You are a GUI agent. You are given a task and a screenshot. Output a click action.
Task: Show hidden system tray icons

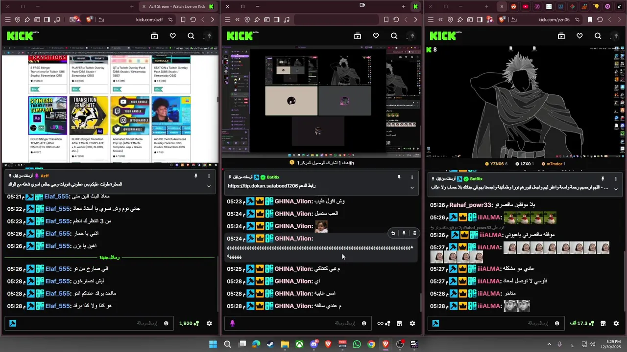(x=549, y=344)
